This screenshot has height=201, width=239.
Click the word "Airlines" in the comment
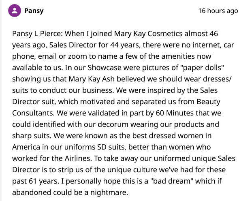pos(78,158)
